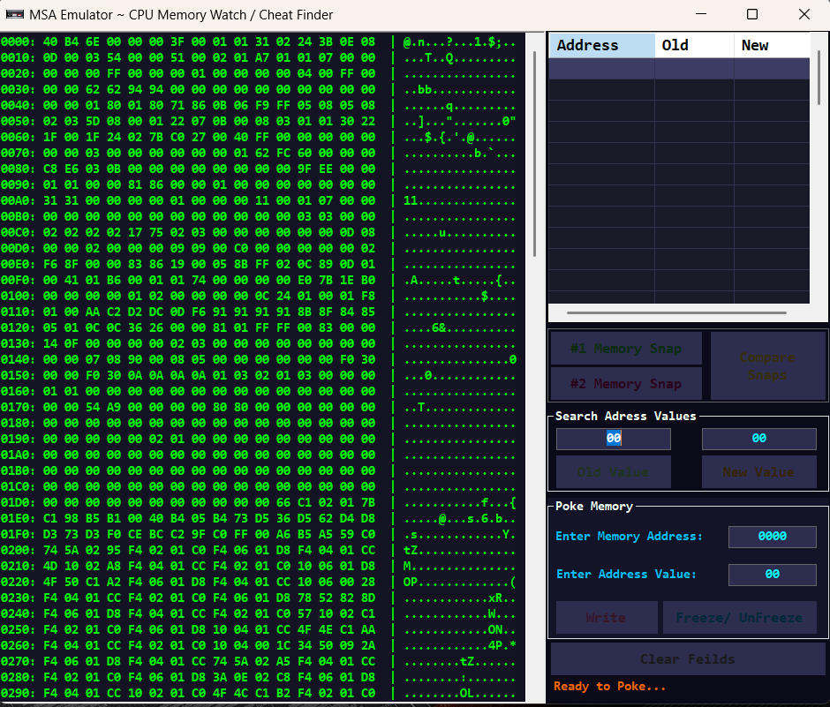
Task: Click the Old column header
Action: (x=694, y=46)
